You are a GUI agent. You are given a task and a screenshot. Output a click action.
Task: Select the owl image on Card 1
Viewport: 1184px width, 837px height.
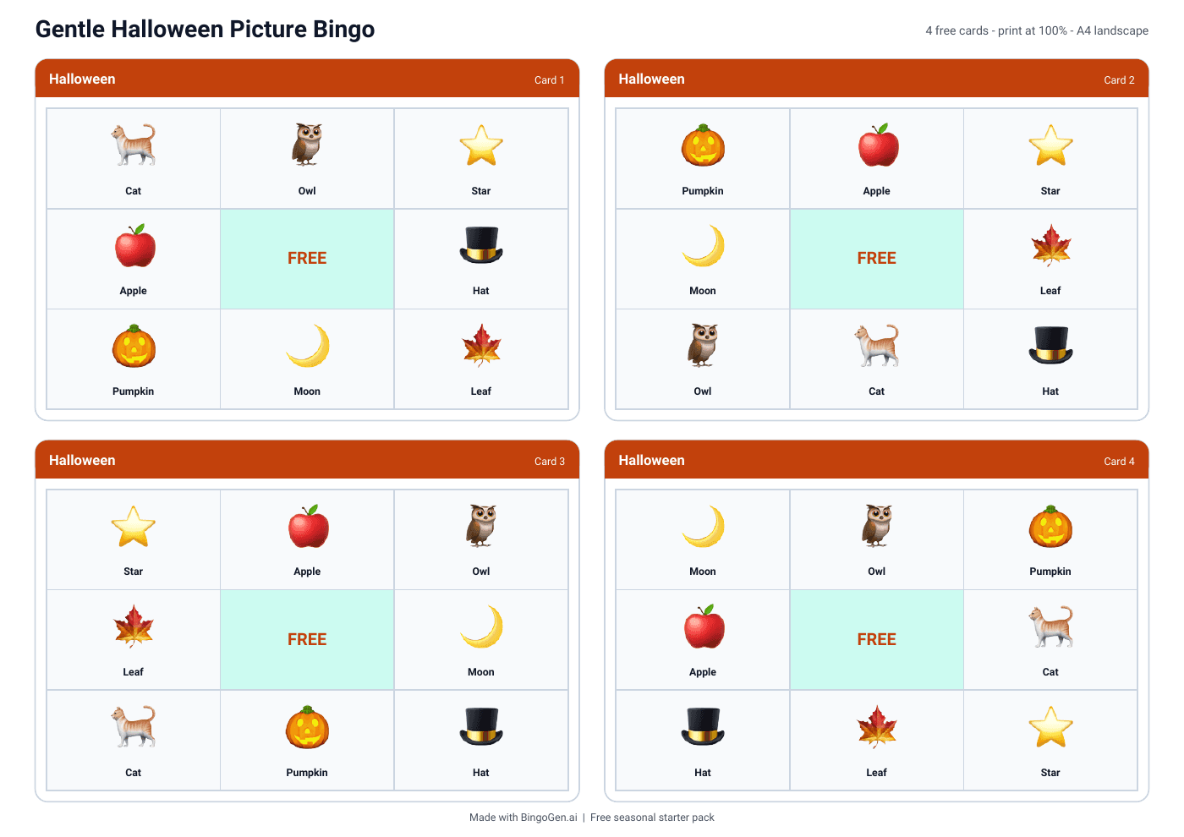pyautogui.click(x=307, y=145)
